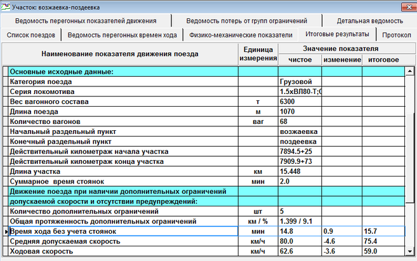Screen dimensions: 417x261
Task: Close the Участок window
Action: [409, 7]
